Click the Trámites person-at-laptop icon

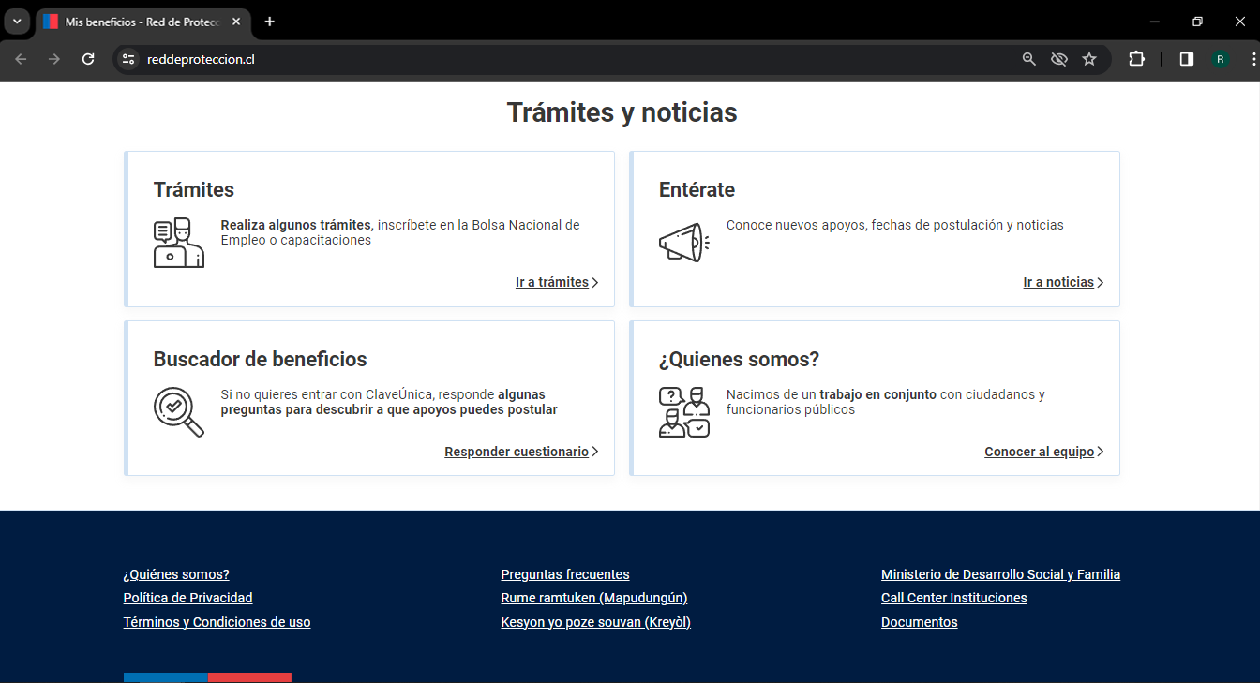click(x=178, y=243)
